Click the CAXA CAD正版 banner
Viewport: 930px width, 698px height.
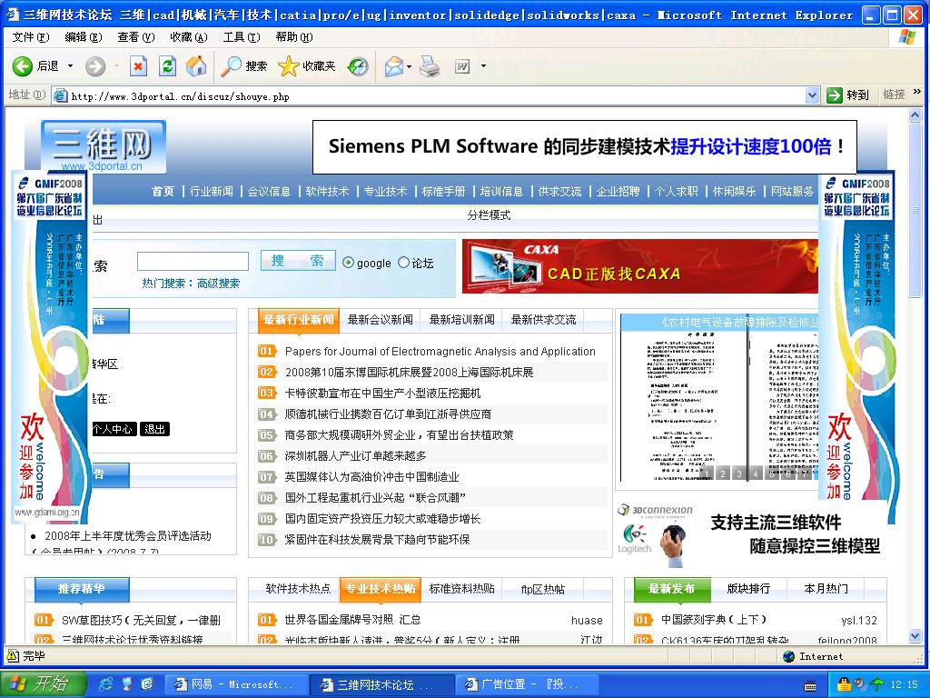pyautogui.click(x=640, y=266)
